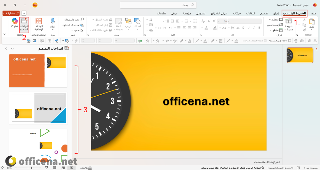Switch to Insert (إدراج) tab
This screenshot has height=174, width=320.
pyautogui.click(x=276, y=13)
